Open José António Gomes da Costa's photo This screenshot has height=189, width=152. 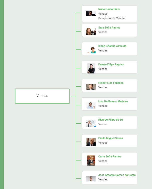91,179
